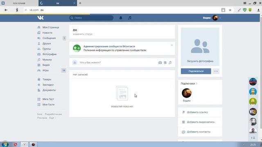Click изменить статус link
262x147 pixels.
tap(83, 34)
